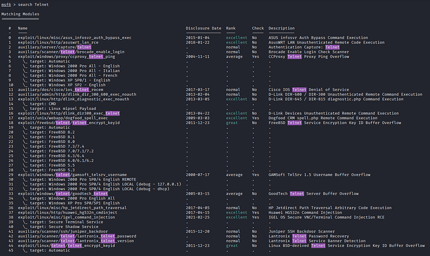Click the 'Description' column header
The image size is (430, 256).
coord(281,28)
